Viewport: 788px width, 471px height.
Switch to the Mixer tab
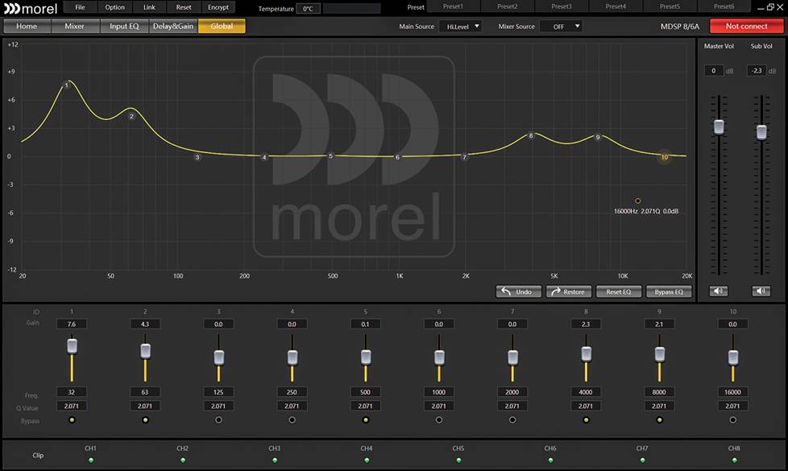tap(74, 26)
